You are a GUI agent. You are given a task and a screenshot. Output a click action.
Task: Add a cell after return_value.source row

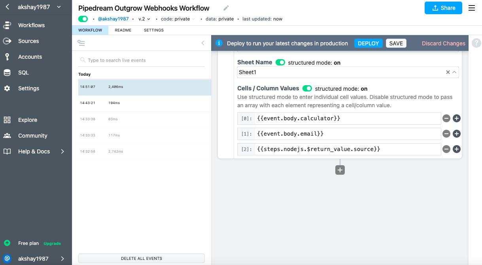[457, 149]
